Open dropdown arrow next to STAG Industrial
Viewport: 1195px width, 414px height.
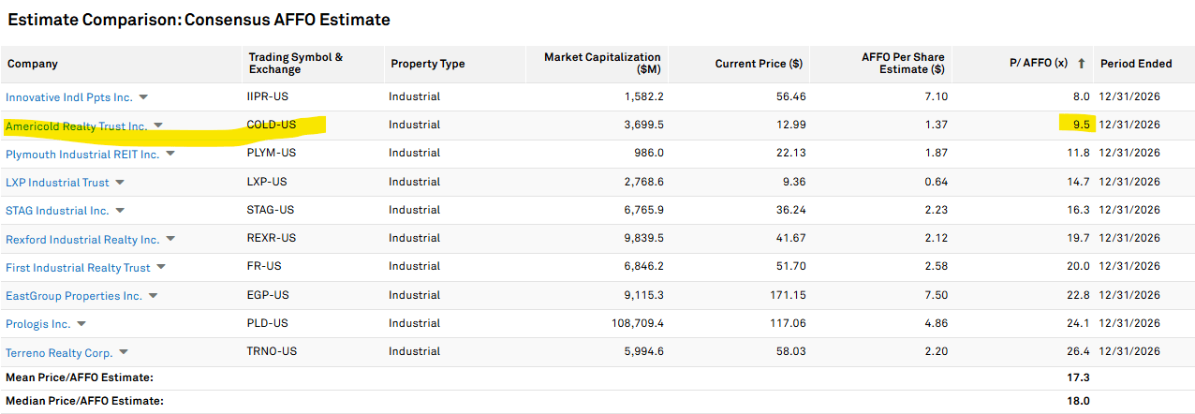(120, 211)
